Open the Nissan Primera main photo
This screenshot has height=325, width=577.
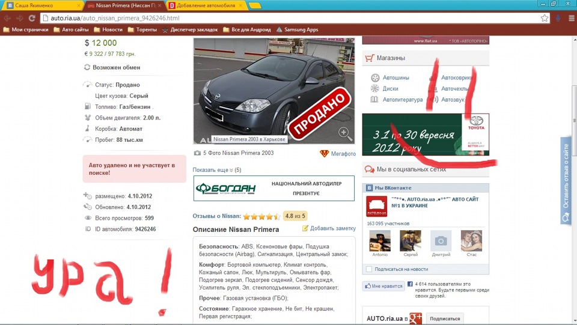(x=274, y=91)
